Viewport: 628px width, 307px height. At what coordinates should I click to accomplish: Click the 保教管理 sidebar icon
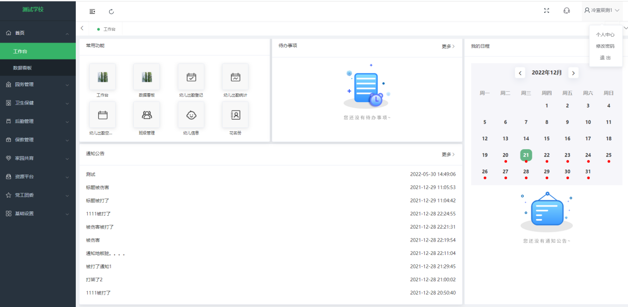pos(8,140)
